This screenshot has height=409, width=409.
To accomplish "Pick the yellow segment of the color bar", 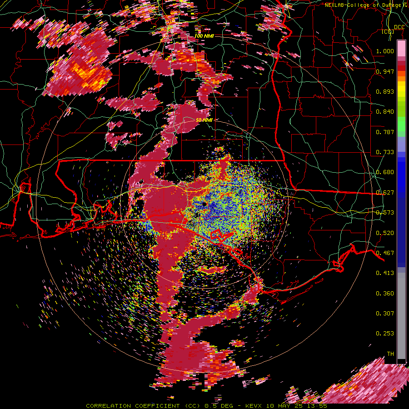I will coord(401,89).
